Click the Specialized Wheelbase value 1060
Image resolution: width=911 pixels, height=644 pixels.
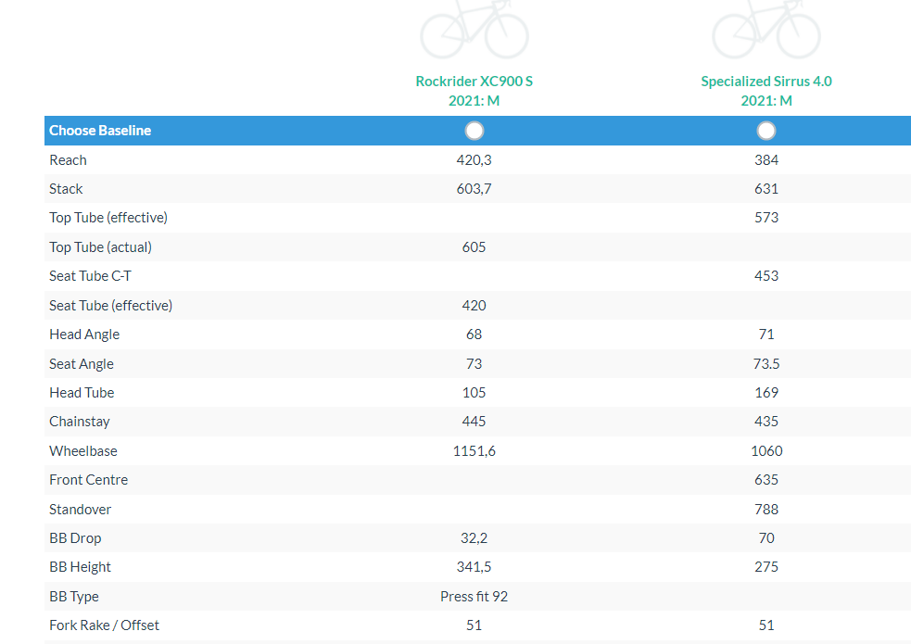pos(766,451)
